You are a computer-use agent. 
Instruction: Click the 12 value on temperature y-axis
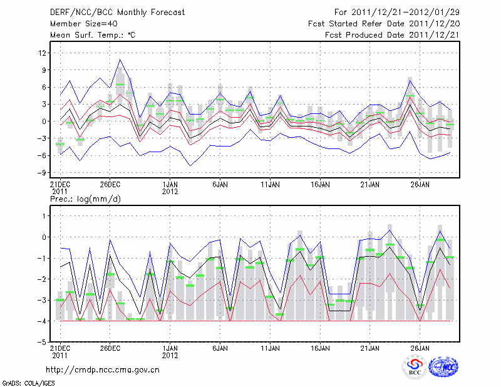(x=43, y=53)
